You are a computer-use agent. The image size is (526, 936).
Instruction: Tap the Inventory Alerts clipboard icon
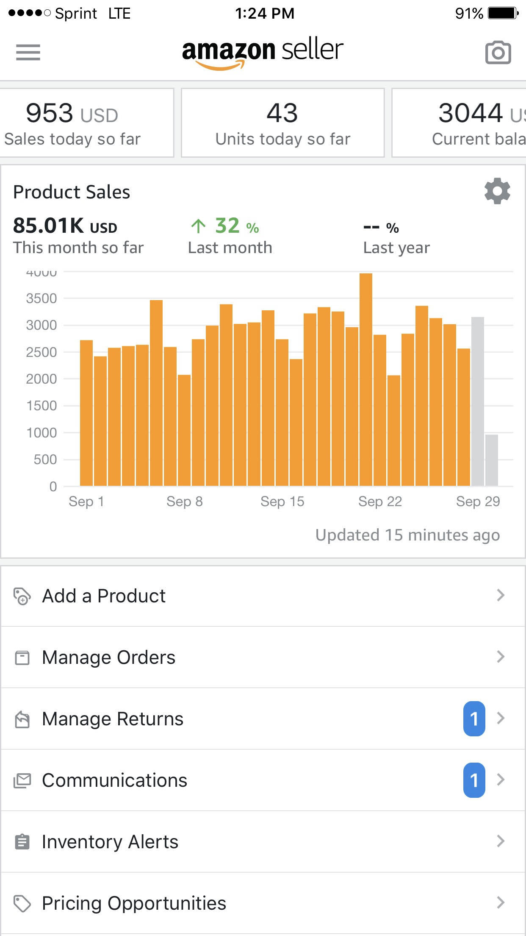click(22, 842)
